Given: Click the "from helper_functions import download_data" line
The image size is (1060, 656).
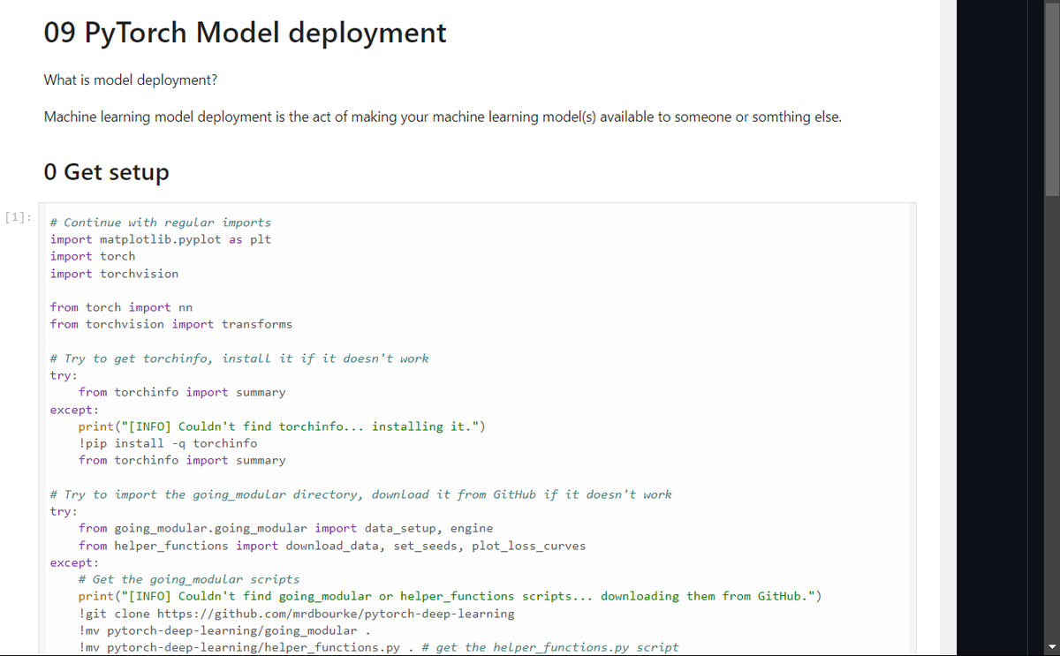Looking at the screenshot, I should point(332,546).
